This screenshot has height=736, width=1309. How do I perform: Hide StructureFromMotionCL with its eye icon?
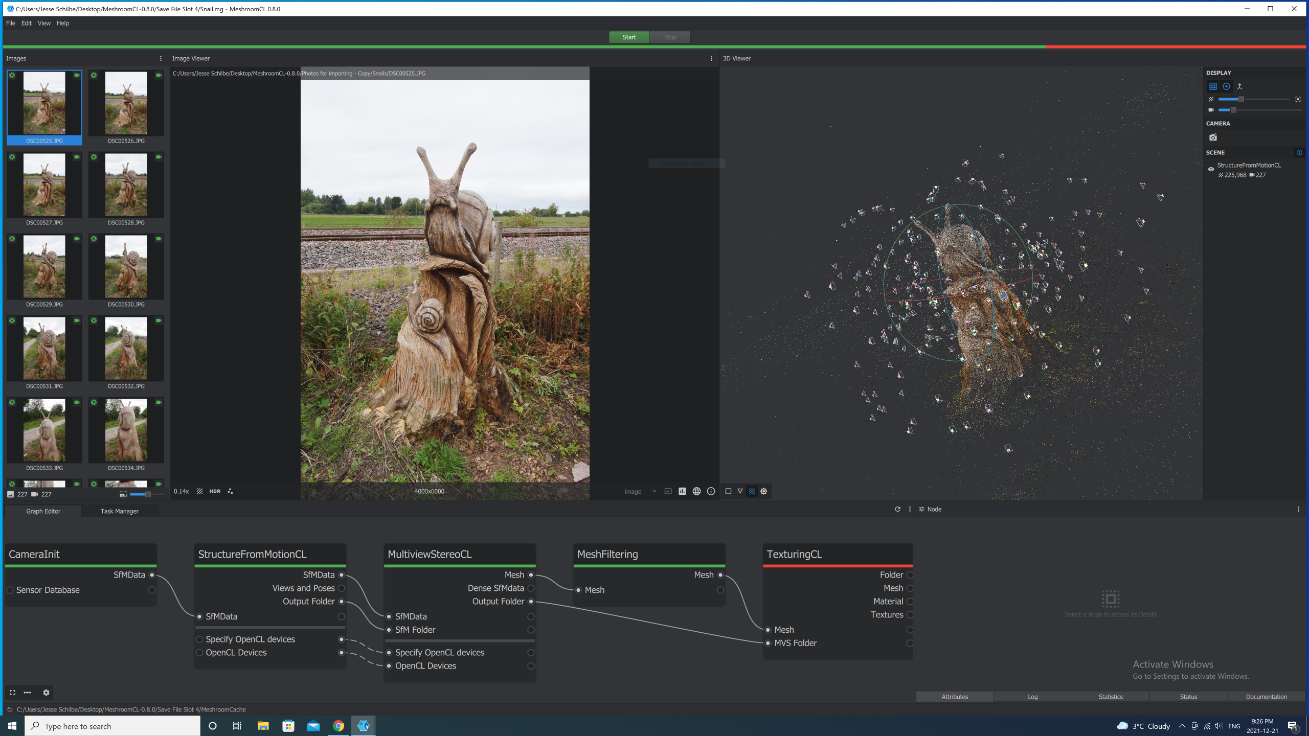1211,169
